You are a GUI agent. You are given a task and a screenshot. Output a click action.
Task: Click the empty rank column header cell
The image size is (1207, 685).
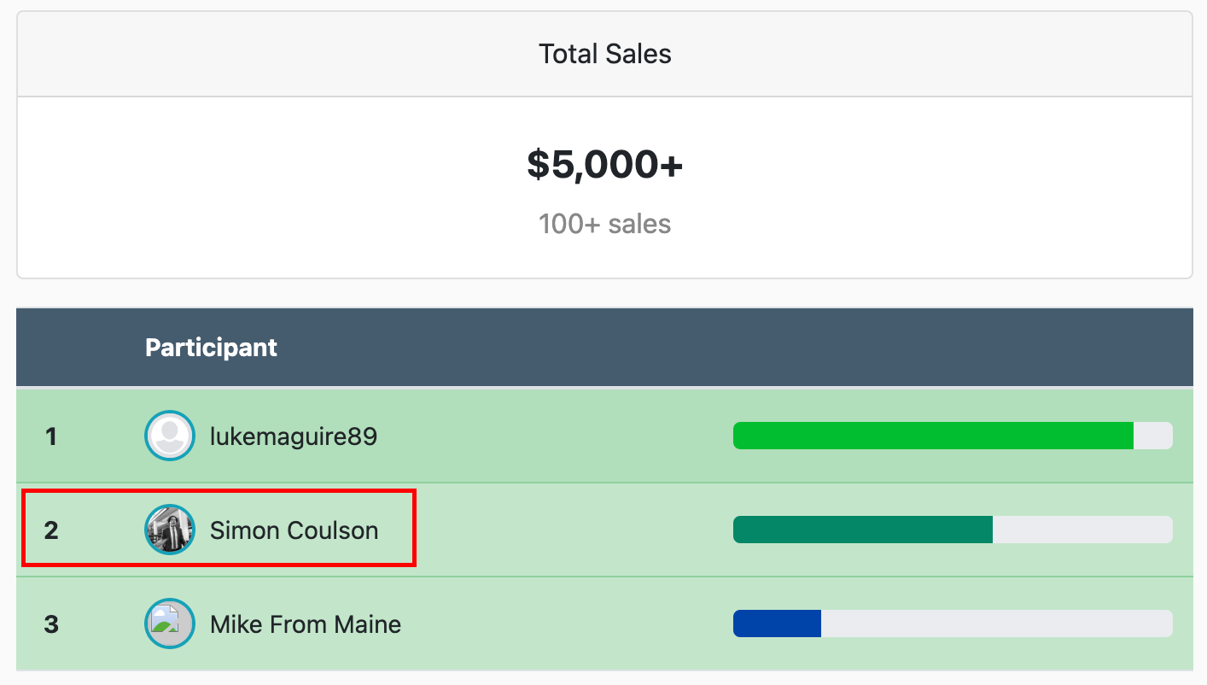coord(73,348)
